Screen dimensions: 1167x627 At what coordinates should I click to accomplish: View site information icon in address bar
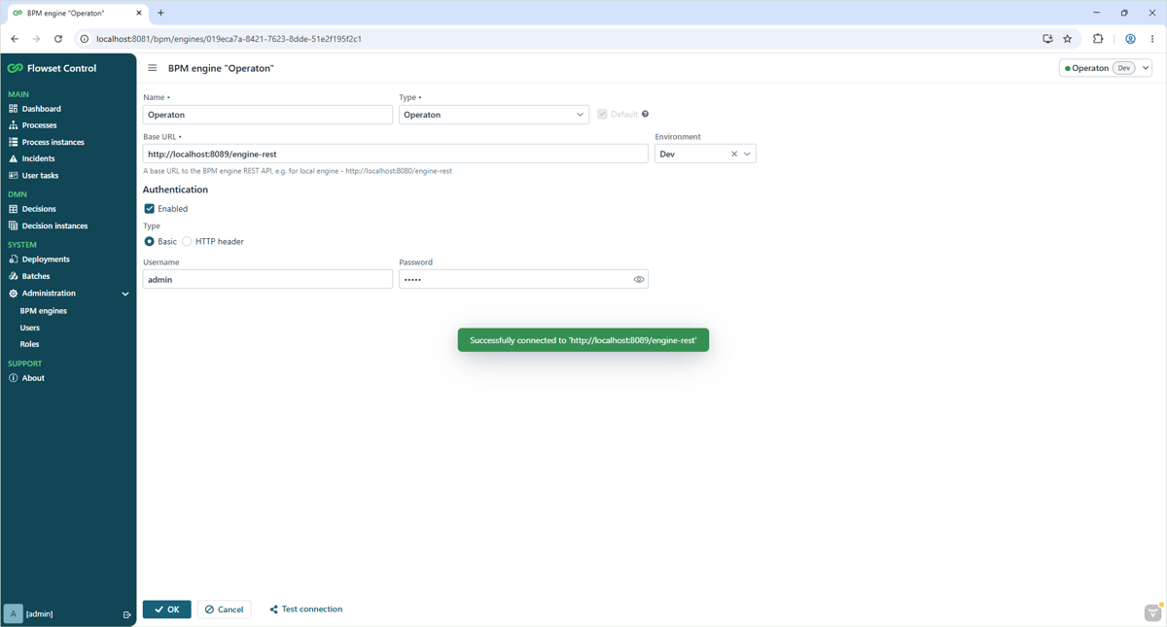pyautogui.click(x=85, y=39)
